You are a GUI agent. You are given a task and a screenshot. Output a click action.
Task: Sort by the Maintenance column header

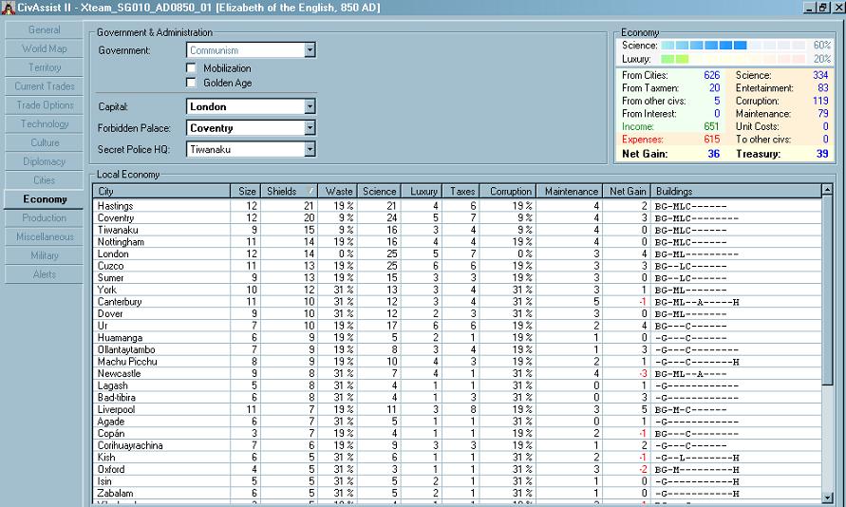click(x=570, y=192)
